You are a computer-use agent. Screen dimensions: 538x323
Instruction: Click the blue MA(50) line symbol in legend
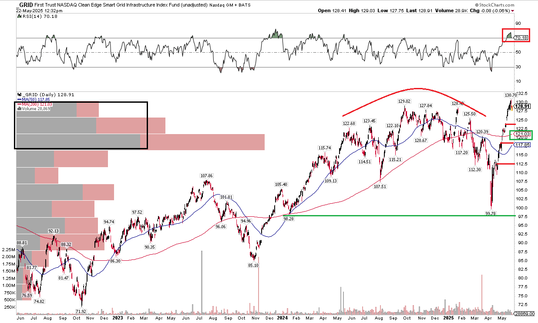[19, 99]
